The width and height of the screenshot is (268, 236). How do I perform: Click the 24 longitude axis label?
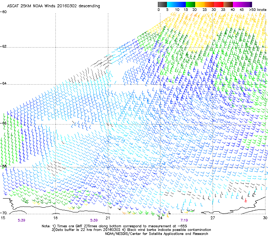(x=160, y=218)
